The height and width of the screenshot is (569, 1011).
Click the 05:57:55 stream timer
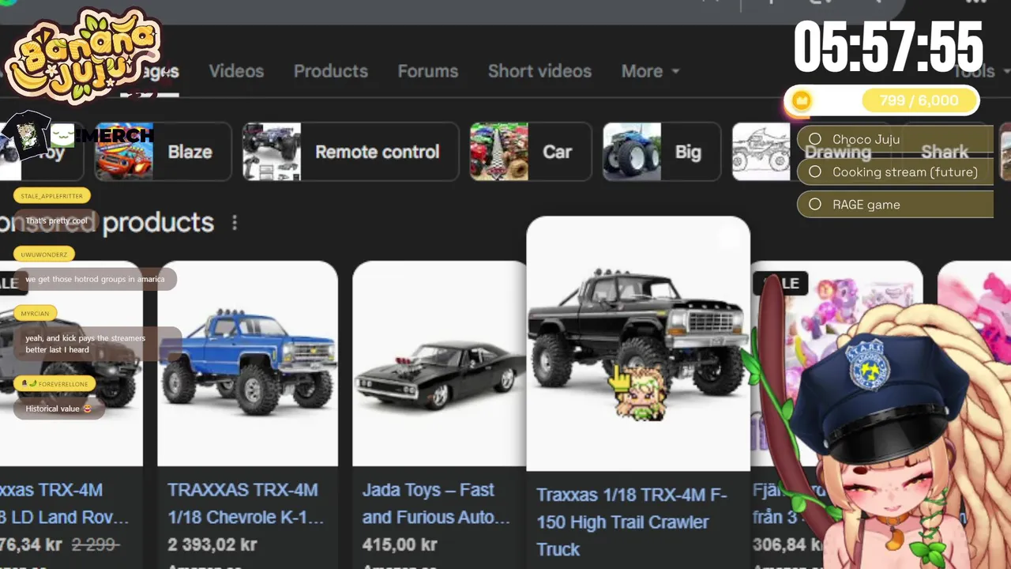pos(889,47)
